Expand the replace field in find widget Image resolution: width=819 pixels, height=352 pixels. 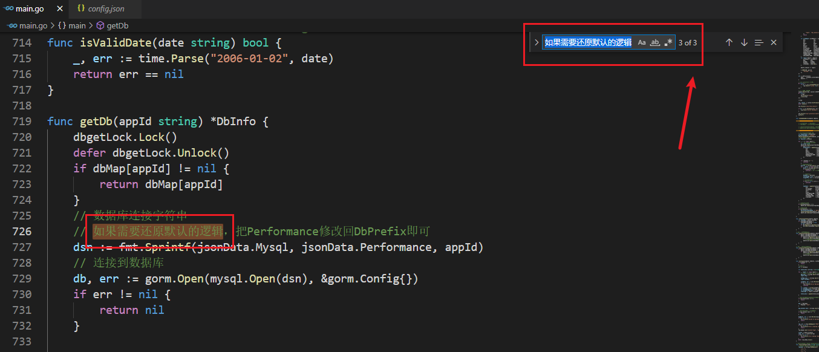coord(536,42)
